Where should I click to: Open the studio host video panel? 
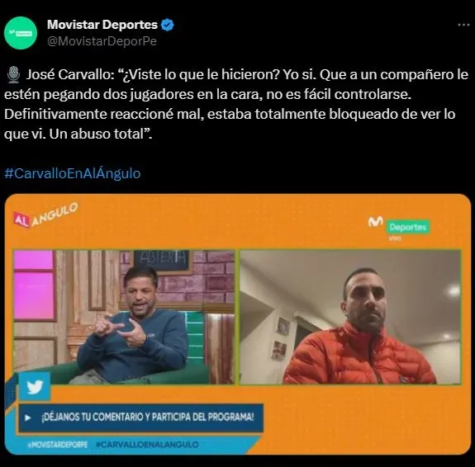pos(124,317)
